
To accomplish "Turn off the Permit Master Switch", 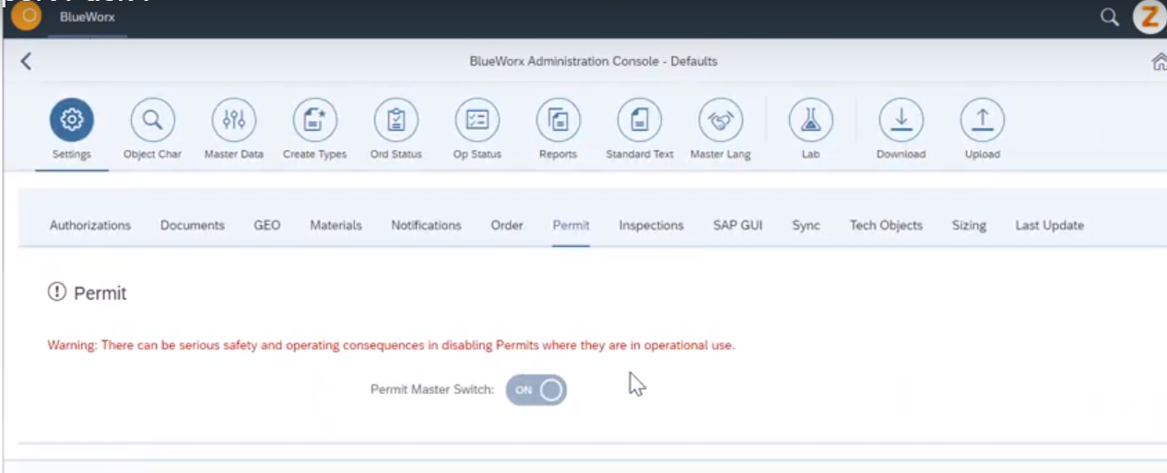I will (536, 390).
